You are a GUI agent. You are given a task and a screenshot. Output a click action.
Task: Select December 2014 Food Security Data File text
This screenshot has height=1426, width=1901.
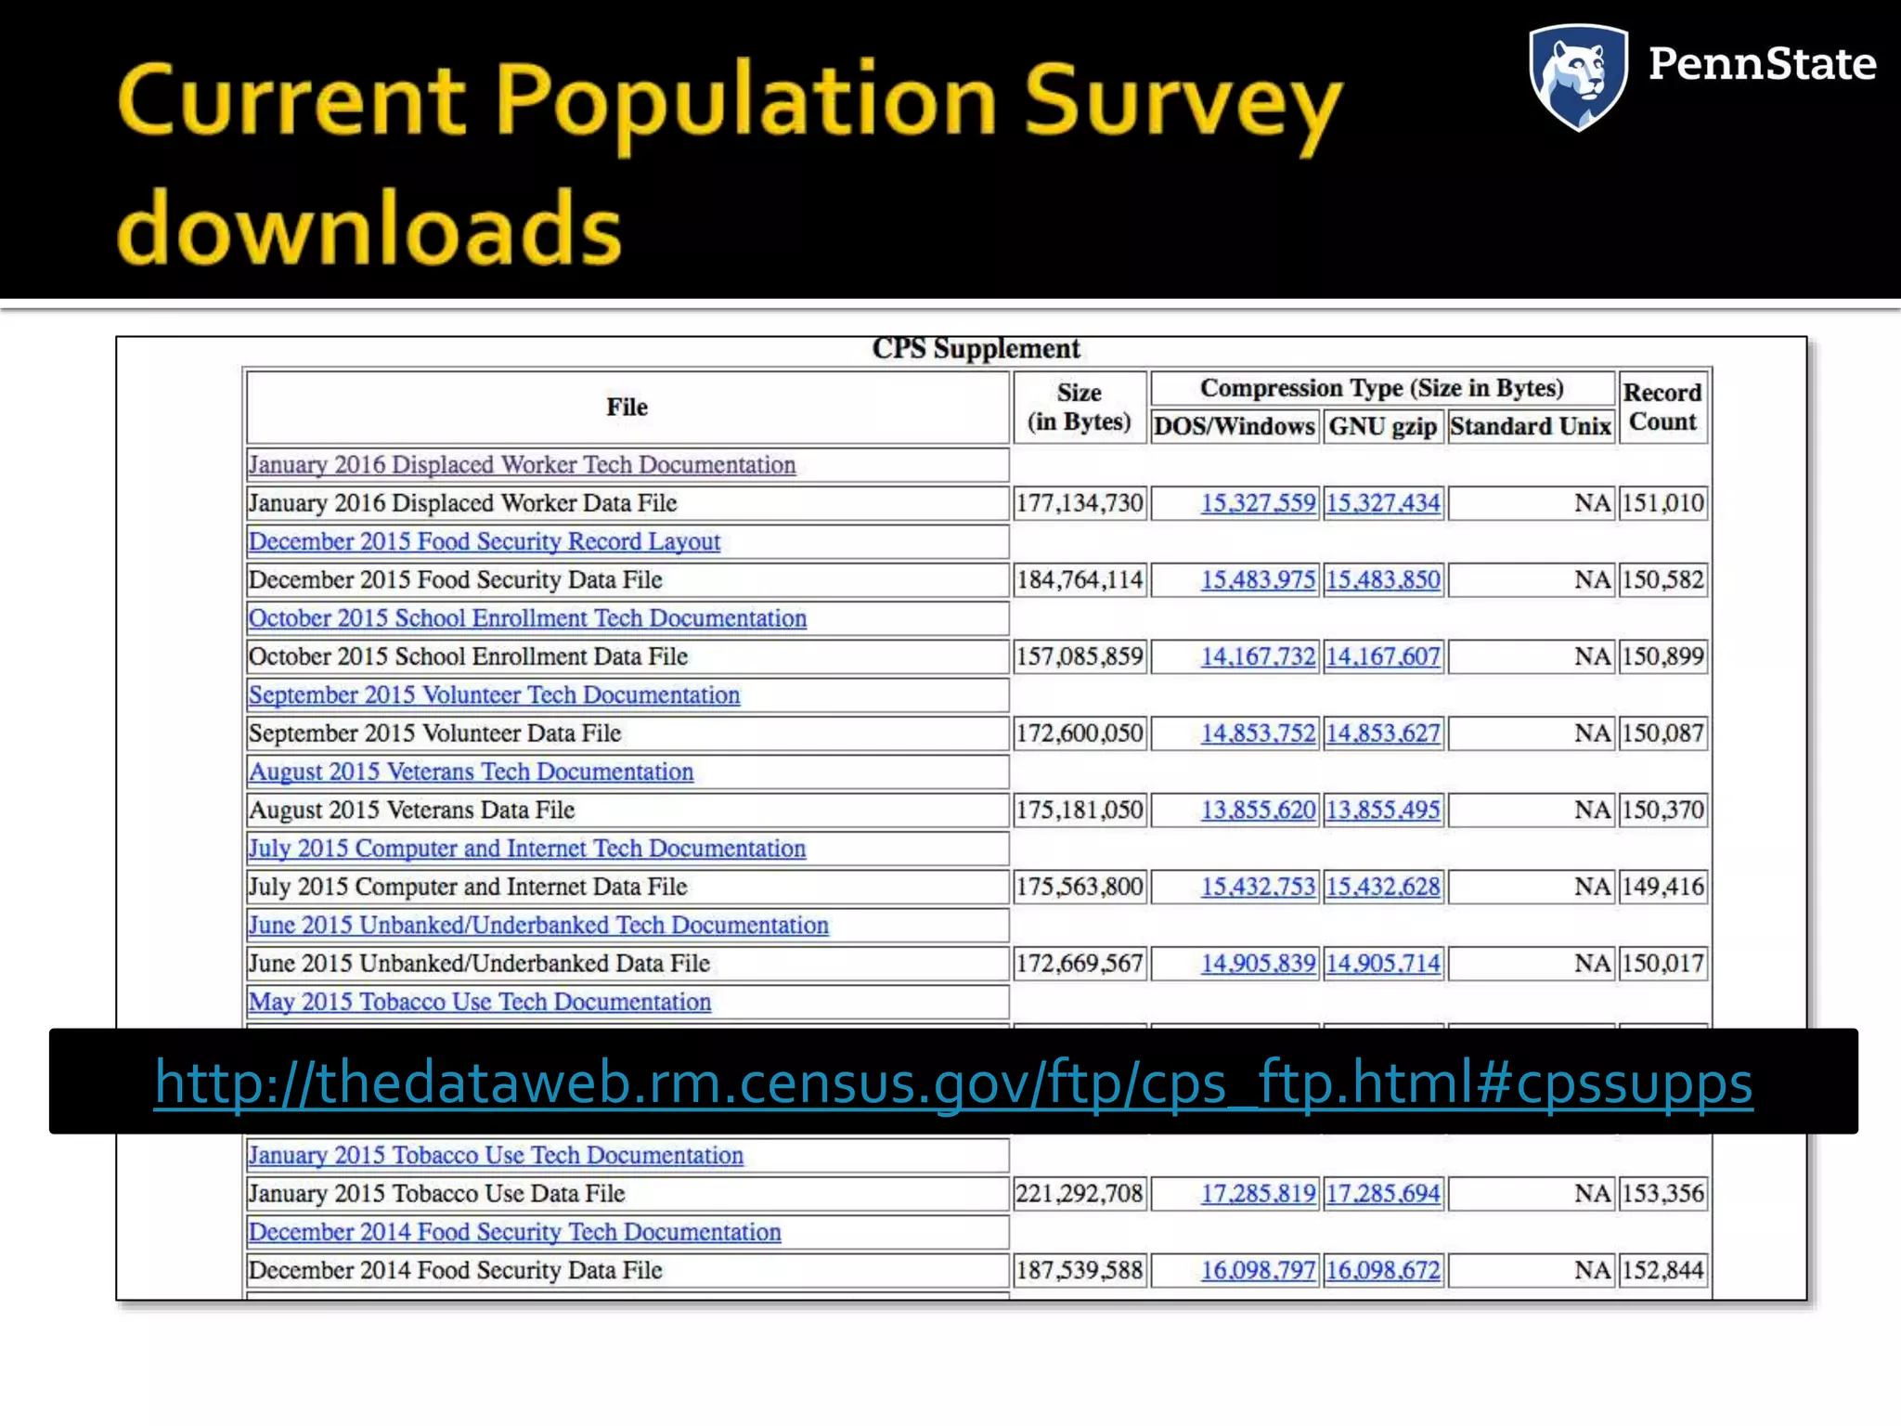[x=455, y=1271]
